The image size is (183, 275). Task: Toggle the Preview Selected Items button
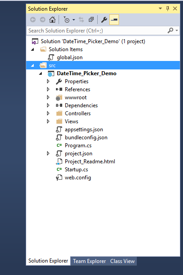point(114,20)
